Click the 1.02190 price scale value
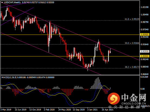This screenshot has height=112, width=150. point(145,7)
